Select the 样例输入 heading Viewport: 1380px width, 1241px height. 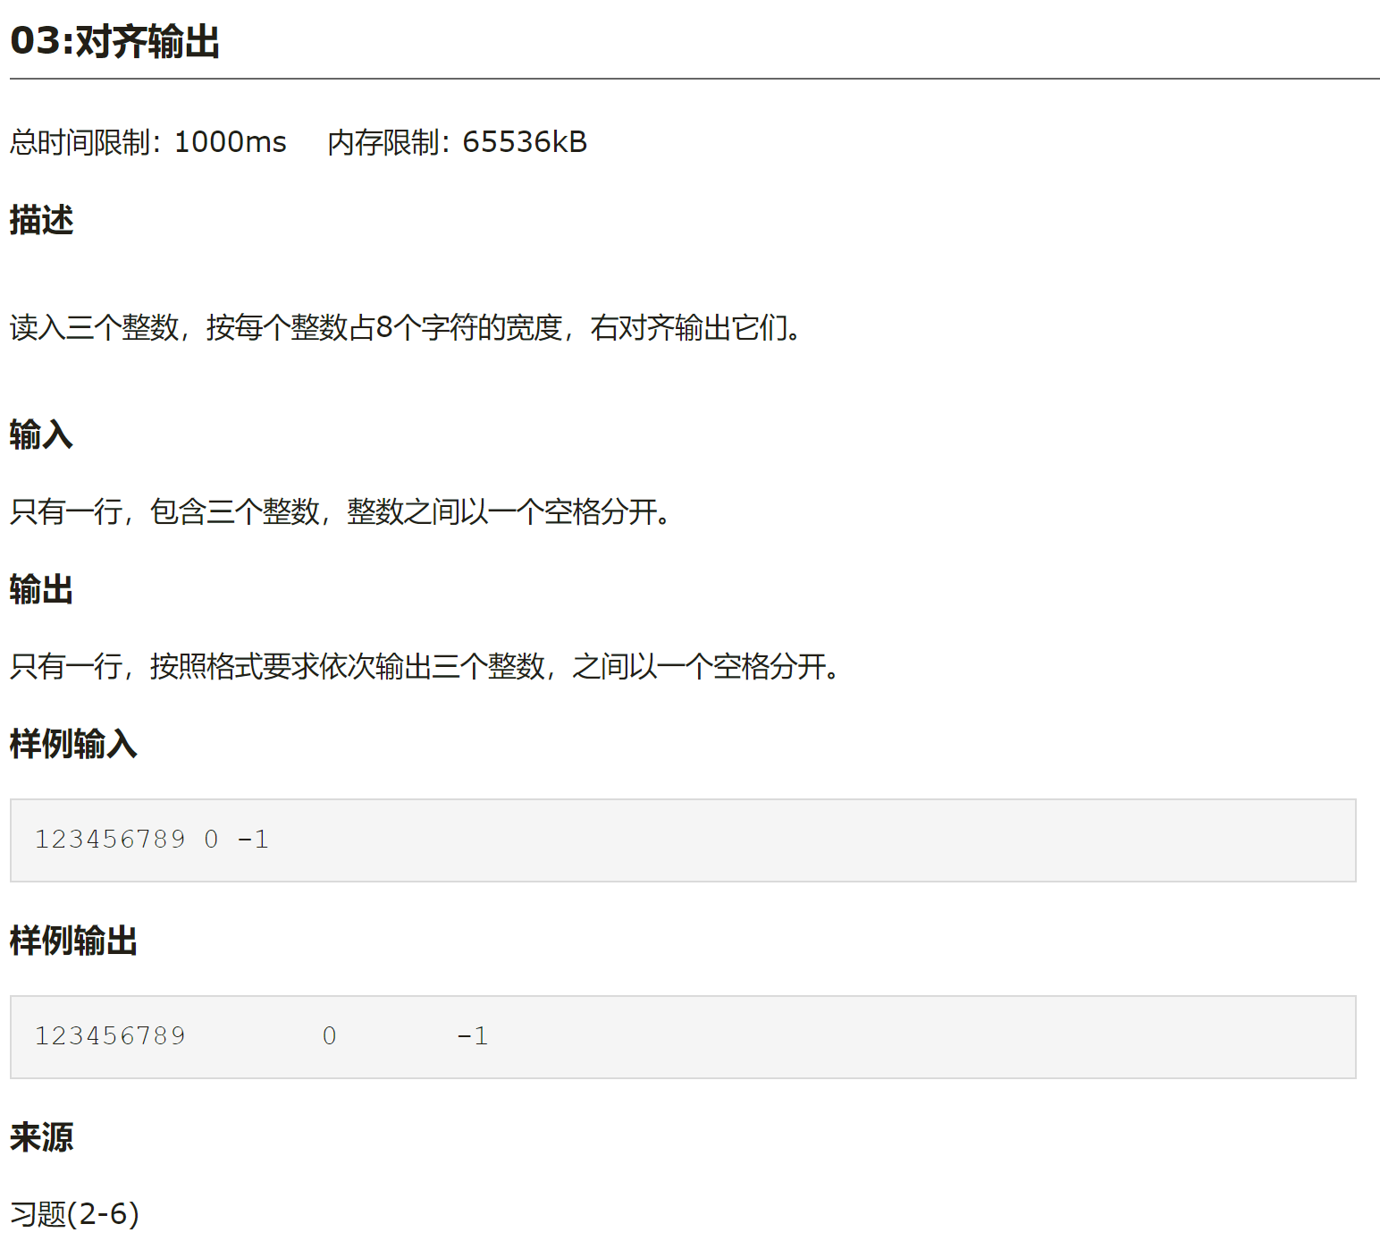click(72, 743)
